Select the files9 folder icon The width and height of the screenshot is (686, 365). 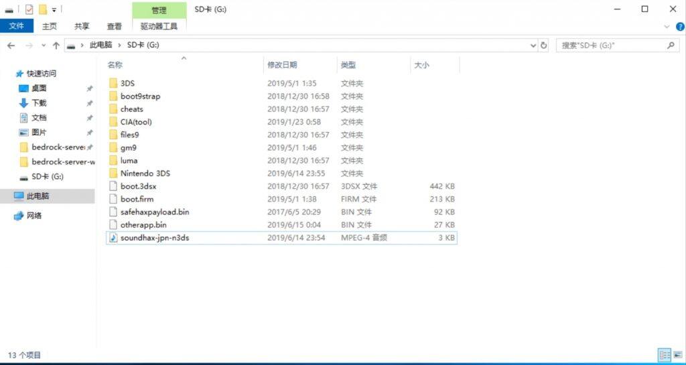click(113, 135)
